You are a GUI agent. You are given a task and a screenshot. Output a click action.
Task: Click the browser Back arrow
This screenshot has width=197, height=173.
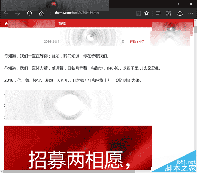6,13
